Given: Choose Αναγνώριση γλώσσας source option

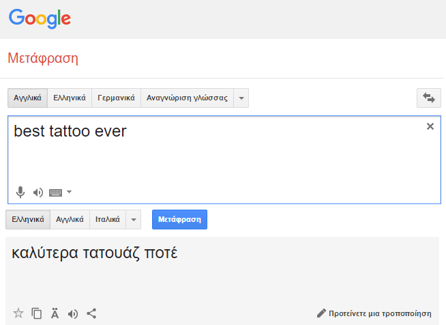Looking at the screenshot, I should [x=187, y=98].
